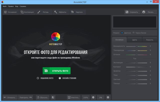Zoom out with the minus button

pos(93,98)
